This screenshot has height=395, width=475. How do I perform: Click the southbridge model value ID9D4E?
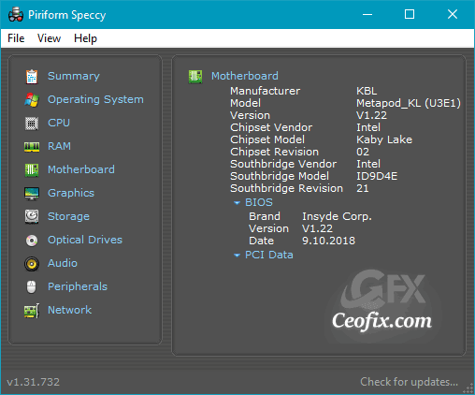coord(377,176)
